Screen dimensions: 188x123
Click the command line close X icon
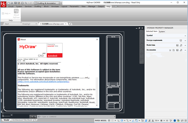pos(32,117)
